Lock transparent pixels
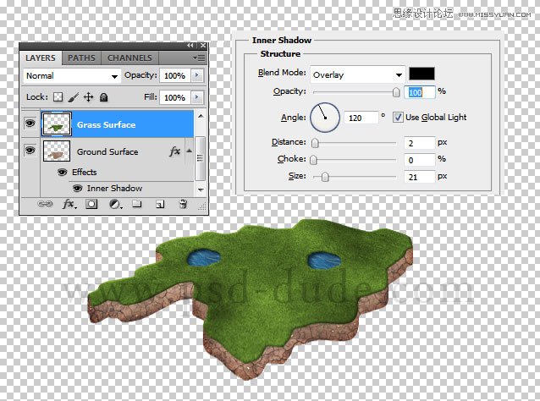The width and height of the screenshot is (540, 401). (x=58, y=98)
